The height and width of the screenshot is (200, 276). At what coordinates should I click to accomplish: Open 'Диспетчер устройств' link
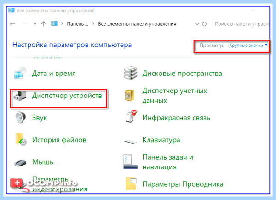click(67, 96)
